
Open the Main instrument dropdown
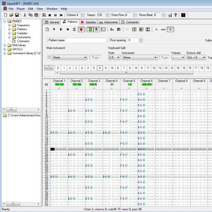tap(70, 57)
